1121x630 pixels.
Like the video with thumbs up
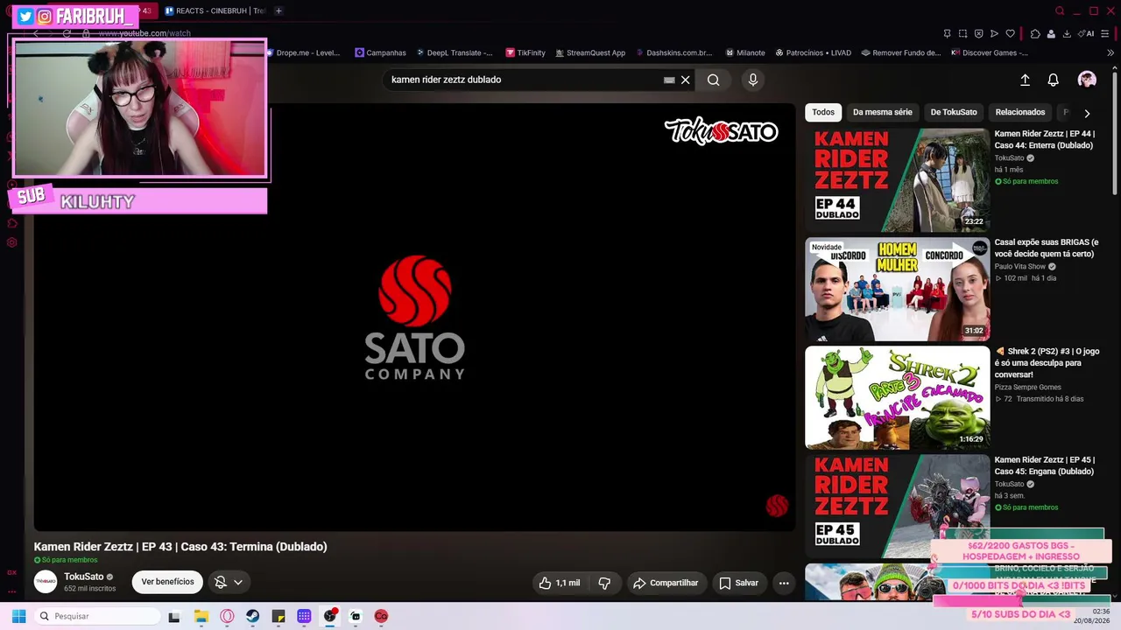(560, 583)
